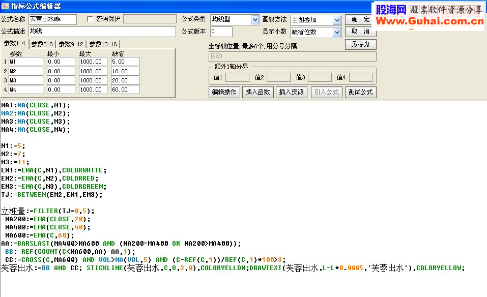The image size is (487, 297).
Task: Click code line N1:=5;
Action: [x=13, y=146]
